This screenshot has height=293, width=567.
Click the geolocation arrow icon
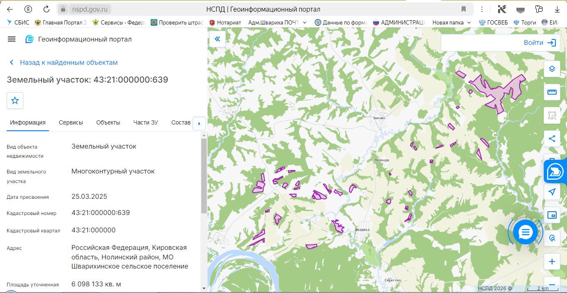click(x=552, y=192)
